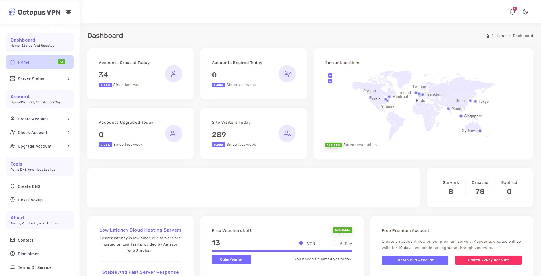Toggle dark mode moon icon
Image resolution: width=541 pixels, height=276 pixels.
pyautogui.click(x=525, y=12)
